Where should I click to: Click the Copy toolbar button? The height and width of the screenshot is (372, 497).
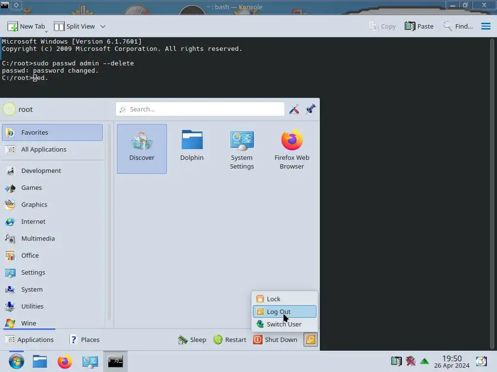tap(382, 26)
